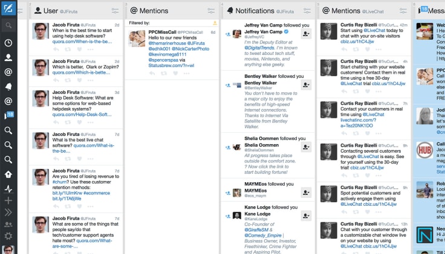Retweet Curtis's 'Contact your customers in real time' tweet
Viewport: 445px width, 254px height.
tap(356, 133)
